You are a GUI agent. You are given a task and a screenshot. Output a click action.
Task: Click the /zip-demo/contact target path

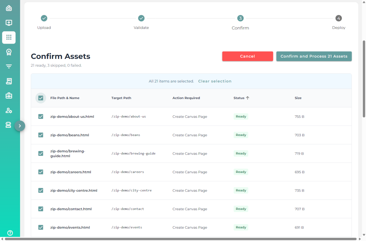point(128,209)
